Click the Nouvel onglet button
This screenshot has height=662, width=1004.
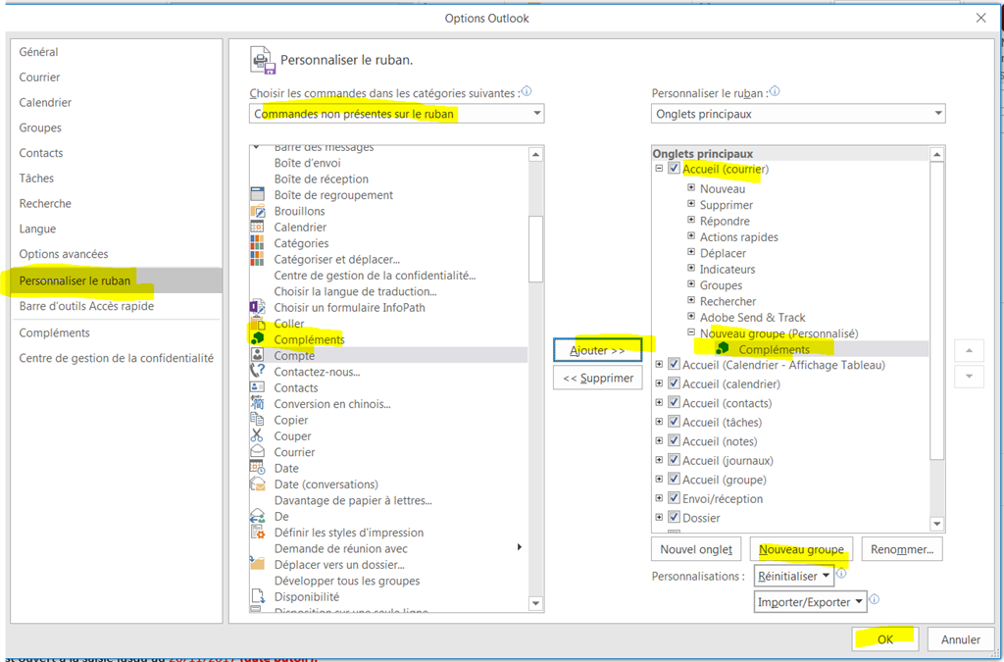click(696, 549)
